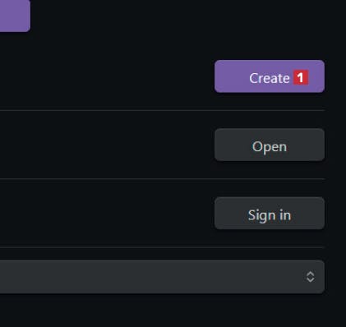346x327 pixels.
Task: Open the notification count next to Create
Action: (301, 78)
